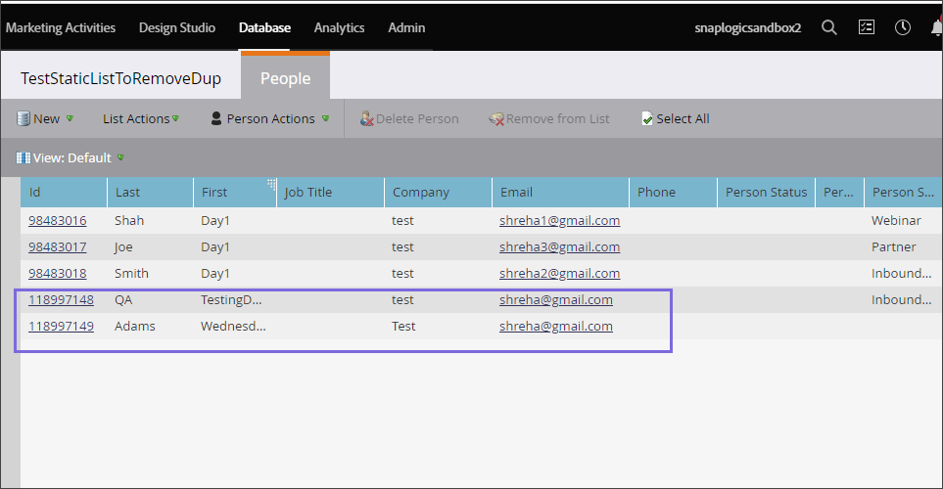Select the QA last name cell
The image size is (943, 489).
point(123,300)
